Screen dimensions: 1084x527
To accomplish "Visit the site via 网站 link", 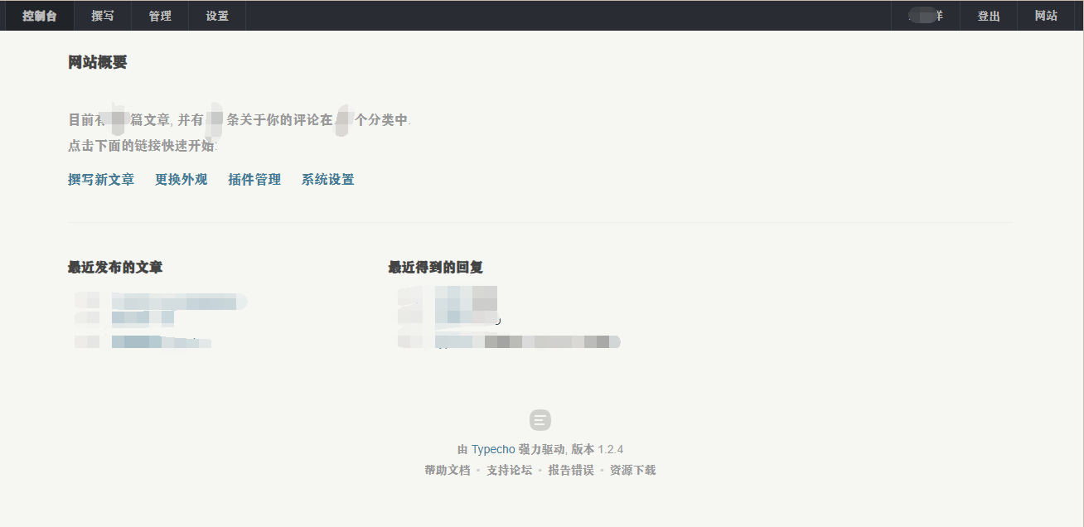I will pyautogui.click(x=1046, y=16).
